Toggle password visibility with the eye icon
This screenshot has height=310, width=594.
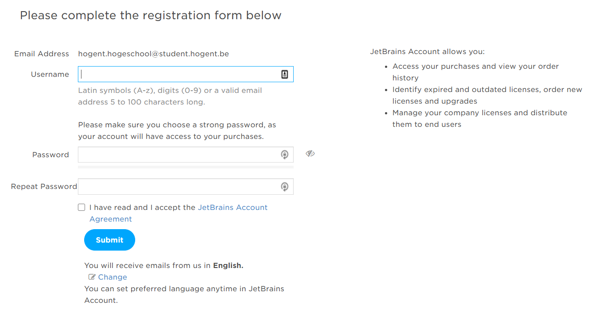click(x=310, y=154)
